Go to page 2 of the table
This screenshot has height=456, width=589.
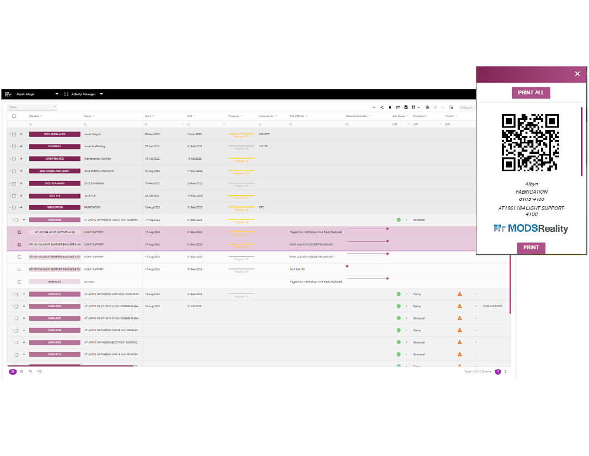pos(505,371)
